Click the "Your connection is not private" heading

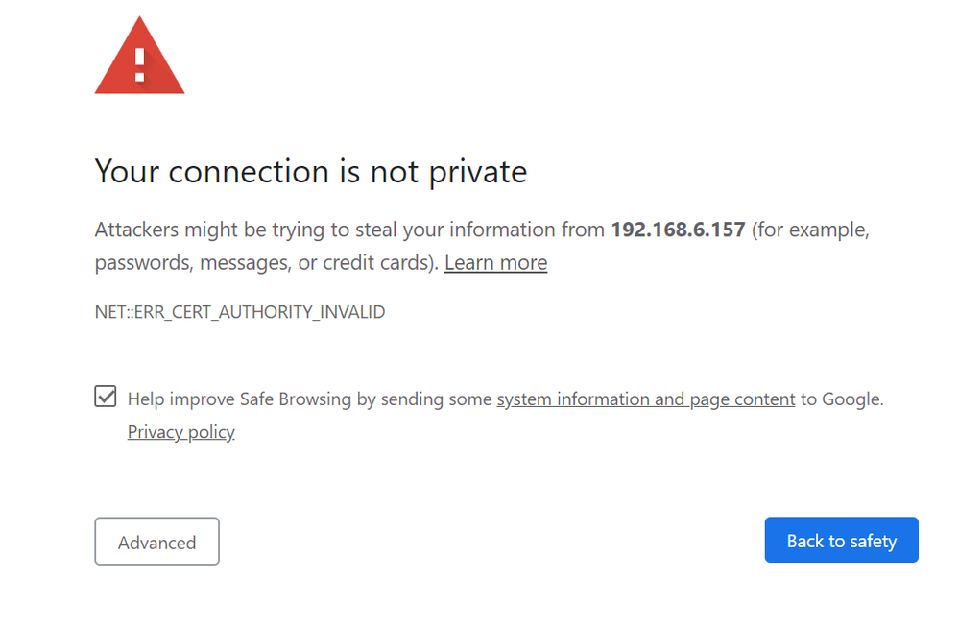point(310,171)
